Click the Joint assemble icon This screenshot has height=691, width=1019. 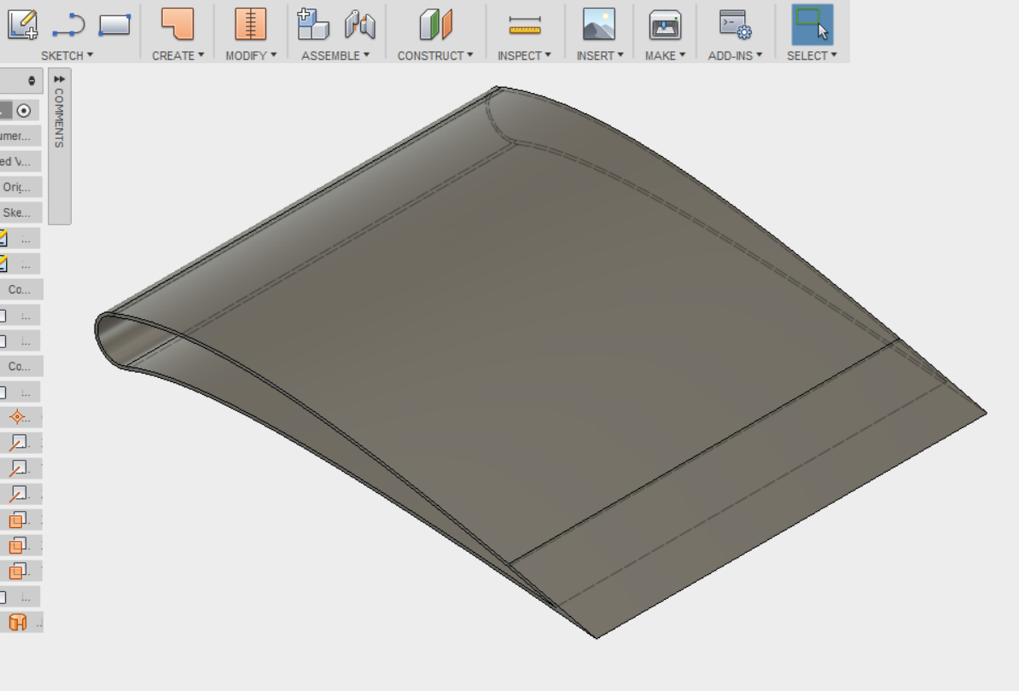(x=360, y=25)
